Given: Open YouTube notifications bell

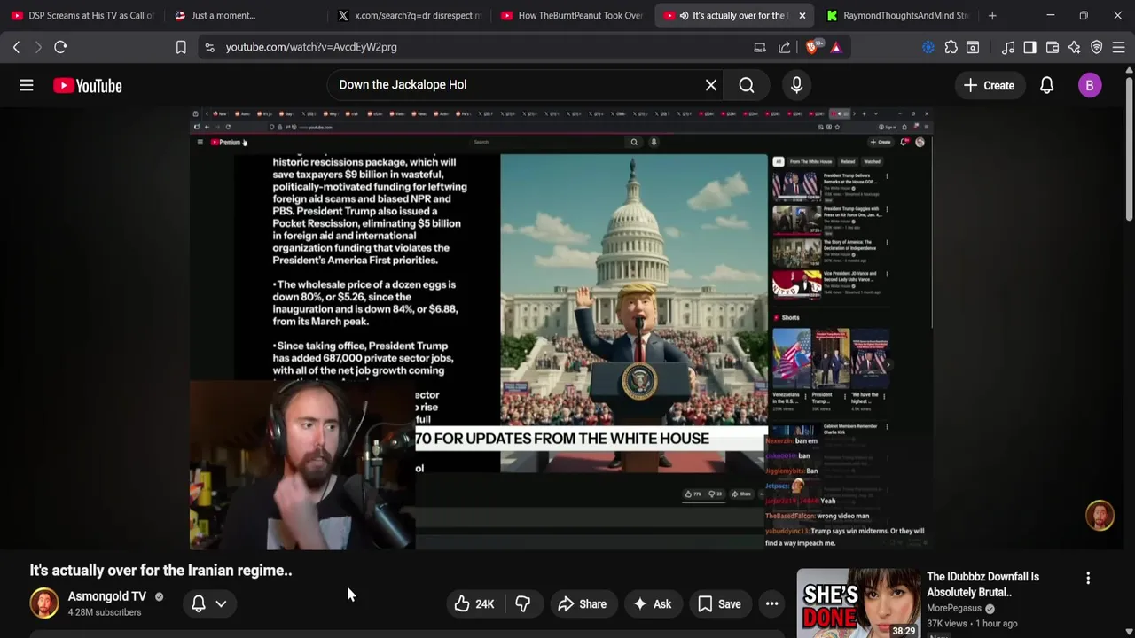Looking at the screenshot, I should [x=1046, y=85].
